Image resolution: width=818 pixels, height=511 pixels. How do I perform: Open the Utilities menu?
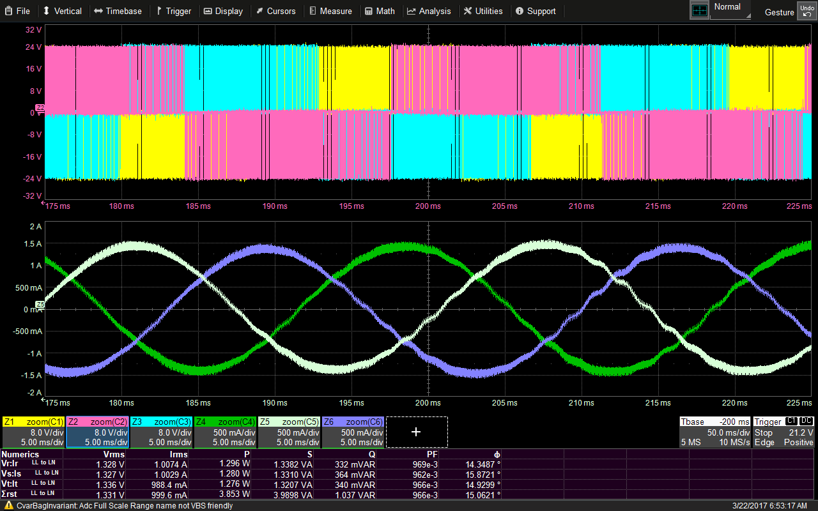483,11
